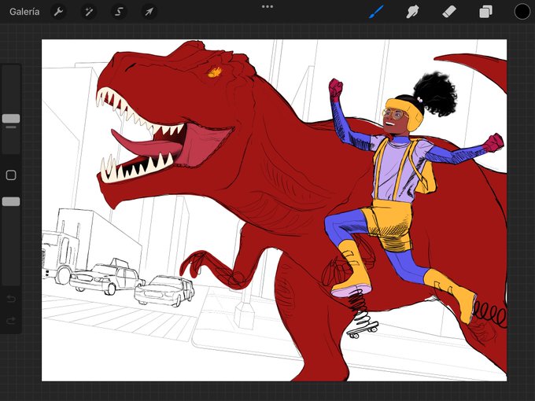535x401 pixels.
Task: Undo the last stroke with sidebar arrow
Action: point(11,300)
